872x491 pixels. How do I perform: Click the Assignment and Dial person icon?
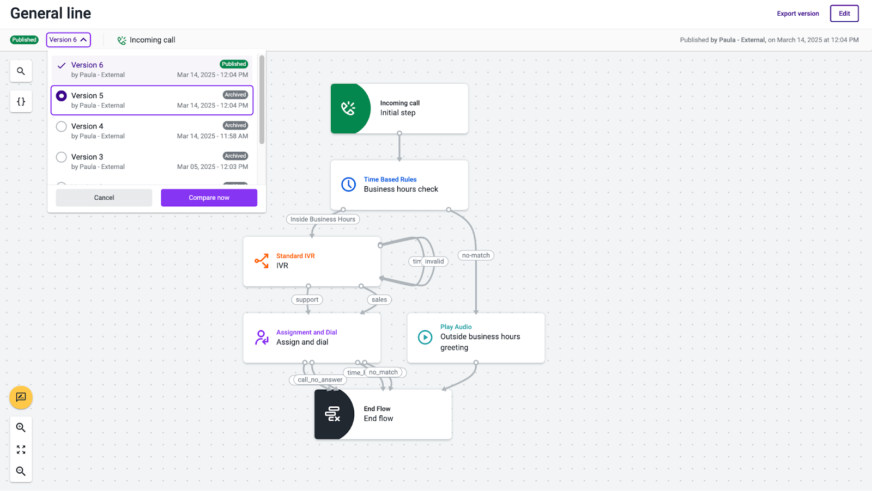click(x=262, y=337)
